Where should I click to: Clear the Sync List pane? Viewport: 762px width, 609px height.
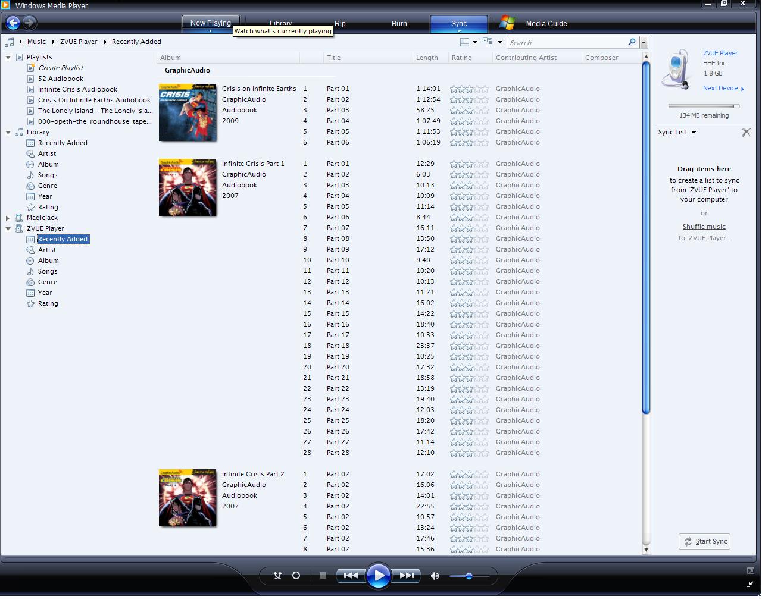746,133
